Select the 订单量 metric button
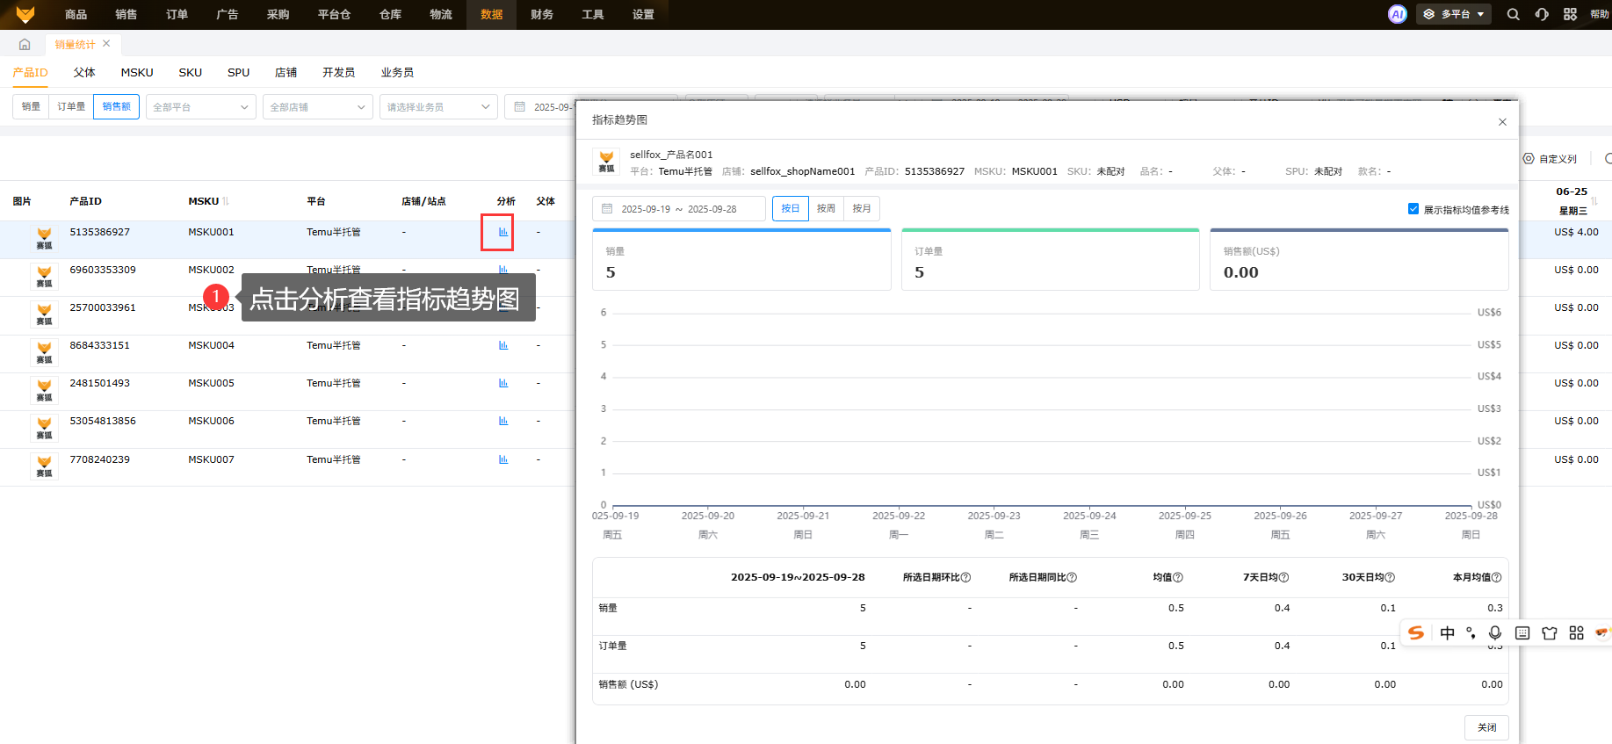Screen dimensions: 1612x744 (71, 107)
